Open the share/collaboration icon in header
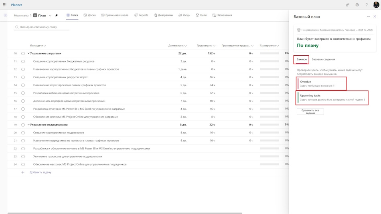The image size is (381, 214). pyautogui.click(x=348, y=5)
